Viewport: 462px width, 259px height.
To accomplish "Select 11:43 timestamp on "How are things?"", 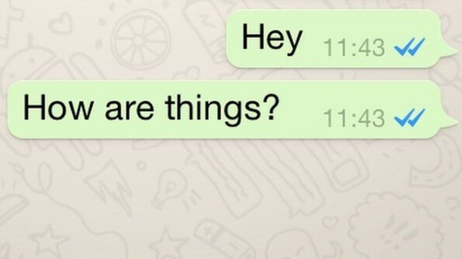I will coord(354,118).
